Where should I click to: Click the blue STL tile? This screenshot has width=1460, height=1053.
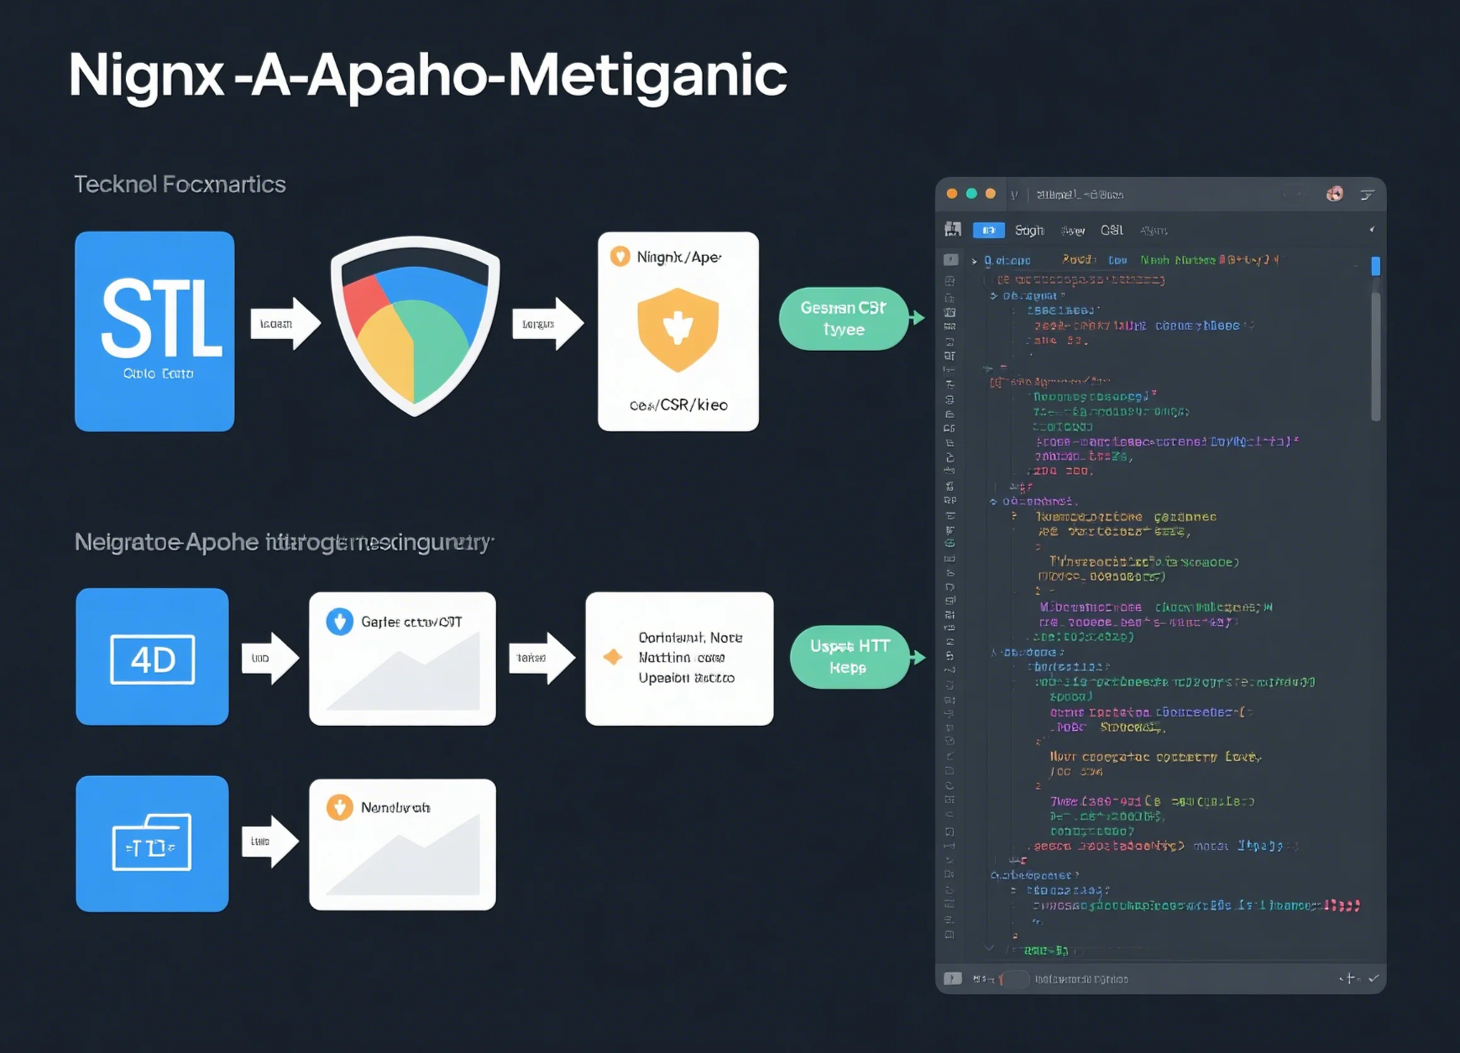click(x=154, y=331)
